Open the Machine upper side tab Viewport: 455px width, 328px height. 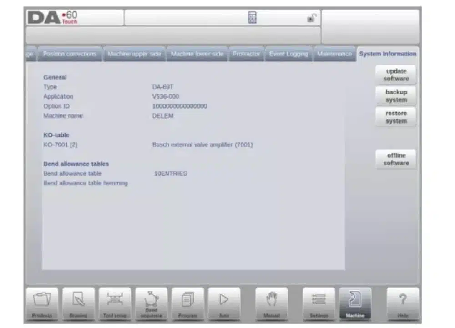(134, 54)
